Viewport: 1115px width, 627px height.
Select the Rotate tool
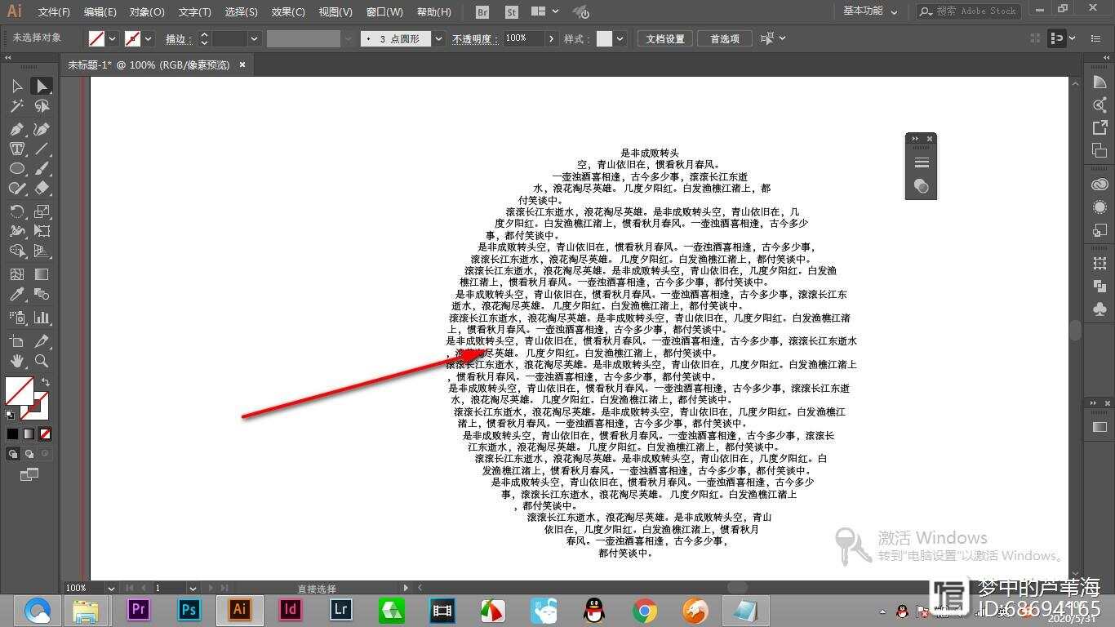point(16,211)
